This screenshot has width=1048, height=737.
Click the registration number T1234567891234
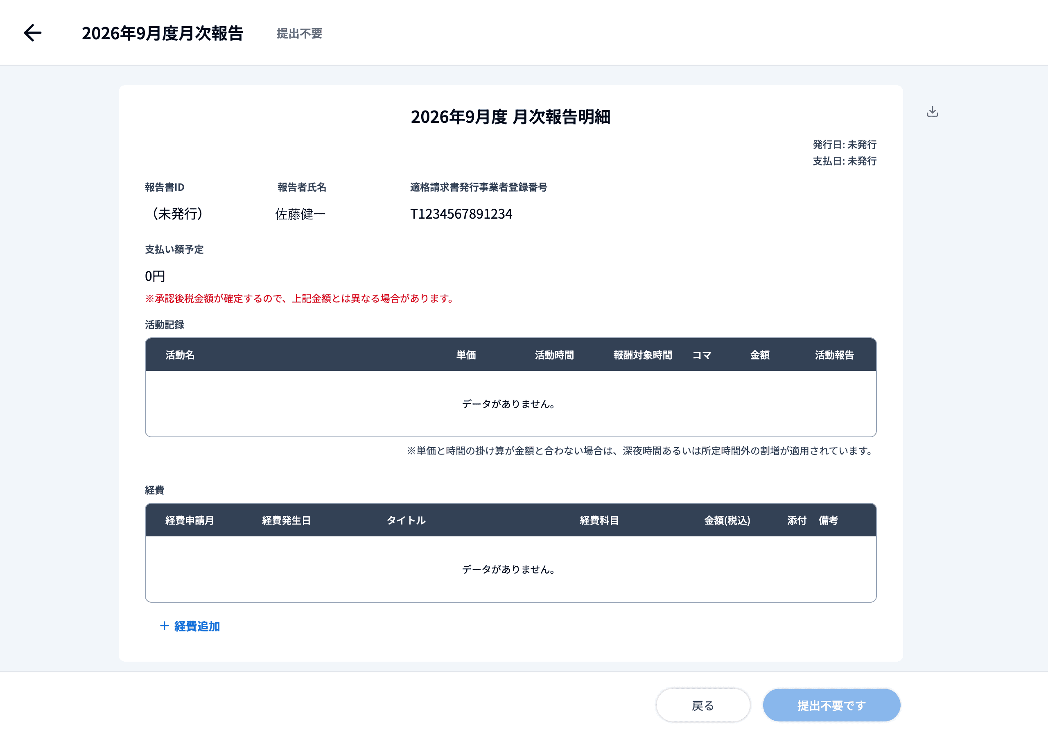461,214
